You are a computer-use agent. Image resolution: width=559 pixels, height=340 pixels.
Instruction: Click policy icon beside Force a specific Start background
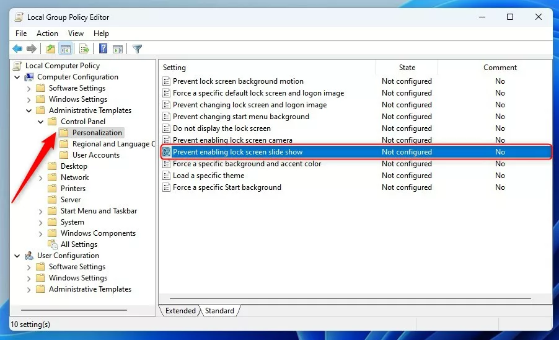[166, 187]
